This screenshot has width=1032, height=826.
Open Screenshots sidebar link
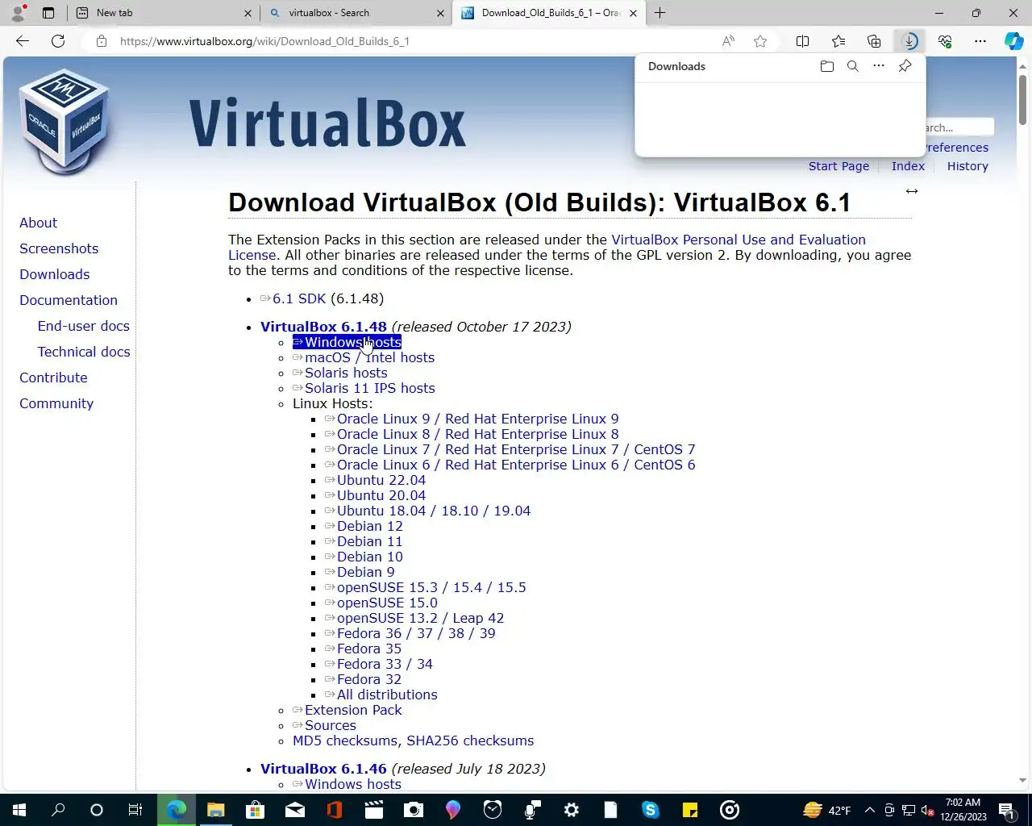point(59,248)
